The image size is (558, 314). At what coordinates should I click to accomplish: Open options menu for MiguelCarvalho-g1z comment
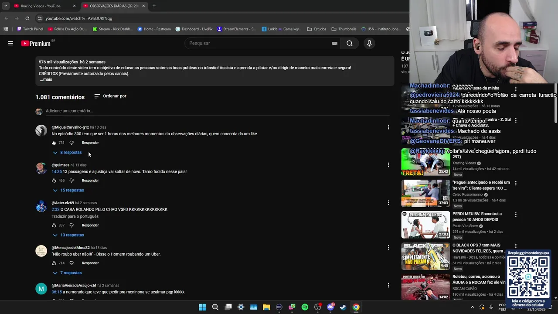pos(388,127)
